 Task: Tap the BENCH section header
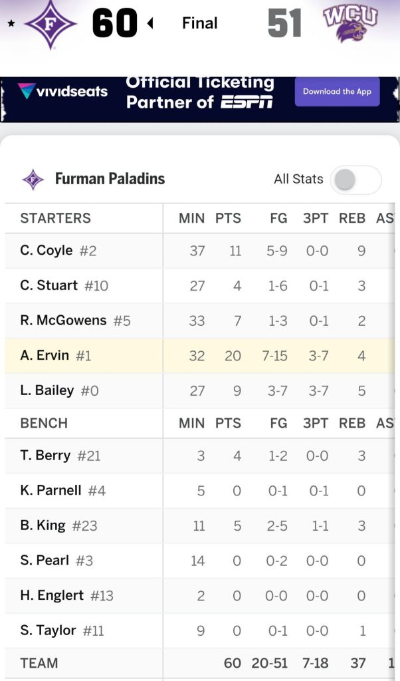point(44,423)
